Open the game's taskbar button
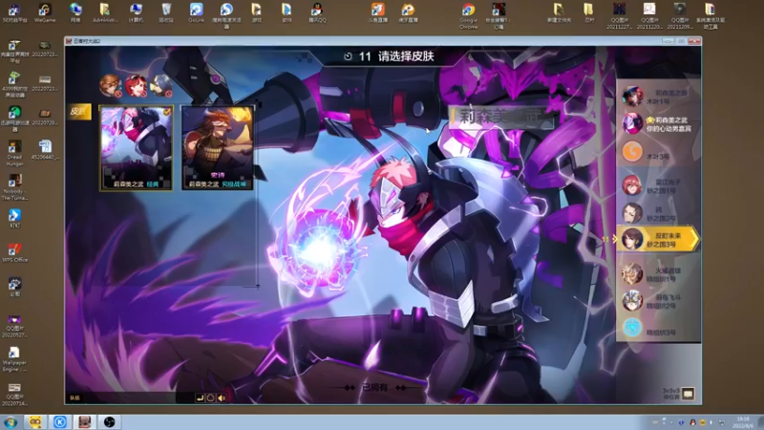Image resolution: width=764 pixels, height=430 pixels. click(85, 421)
